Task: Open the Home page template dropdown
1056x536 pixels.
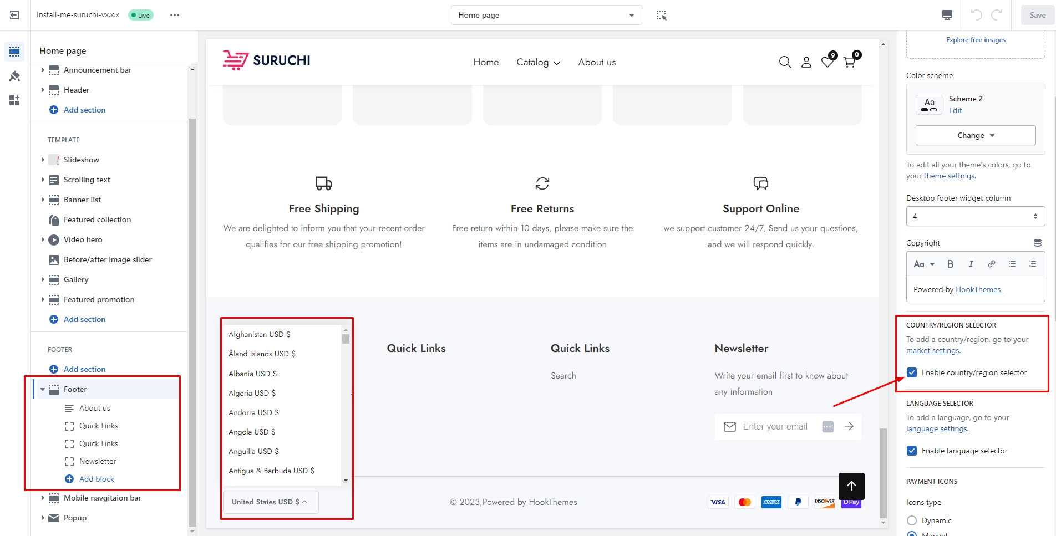Action: coord(546,15)
